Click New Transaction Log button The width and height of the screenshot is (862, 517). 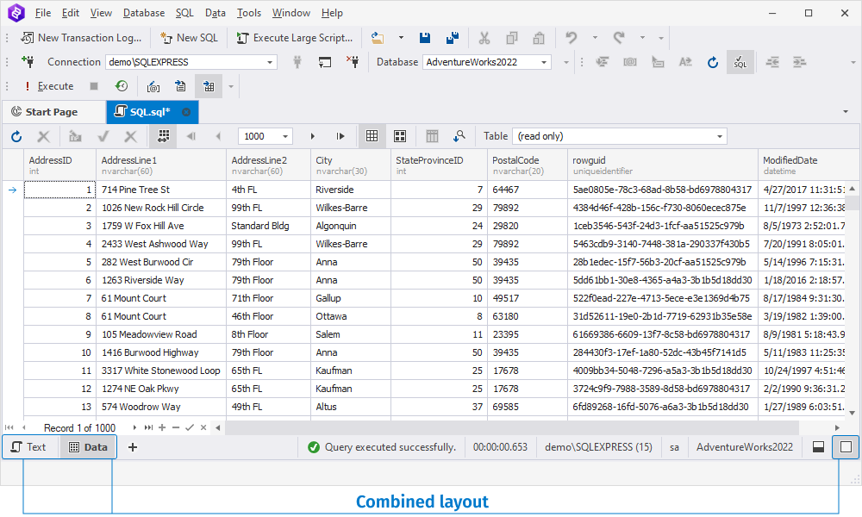(x=81, y=38)
